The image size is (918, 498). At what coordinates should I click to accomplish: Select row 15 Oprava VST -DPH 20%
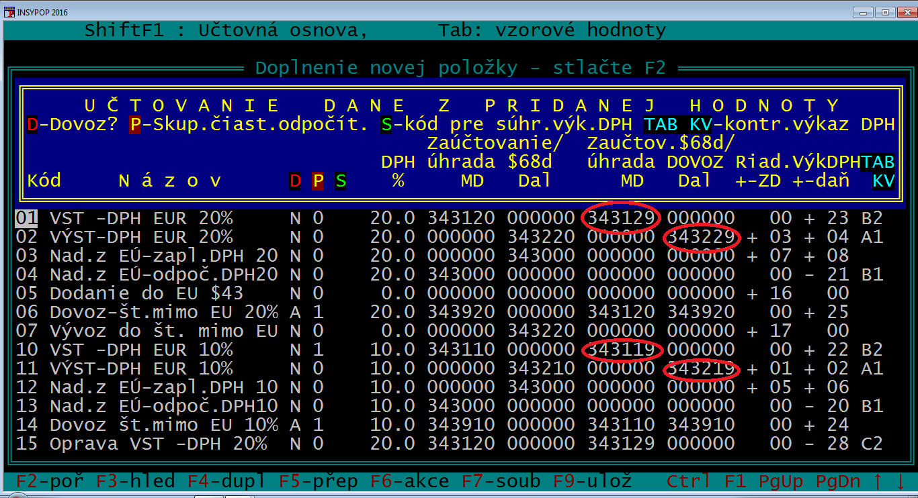(x=449, y=444)
